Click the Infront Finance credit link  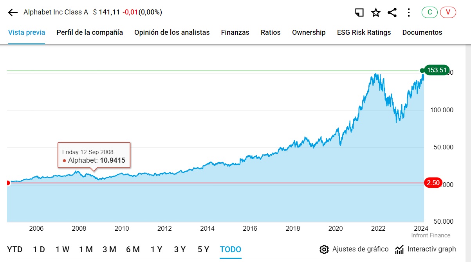(x=431, y=235)
